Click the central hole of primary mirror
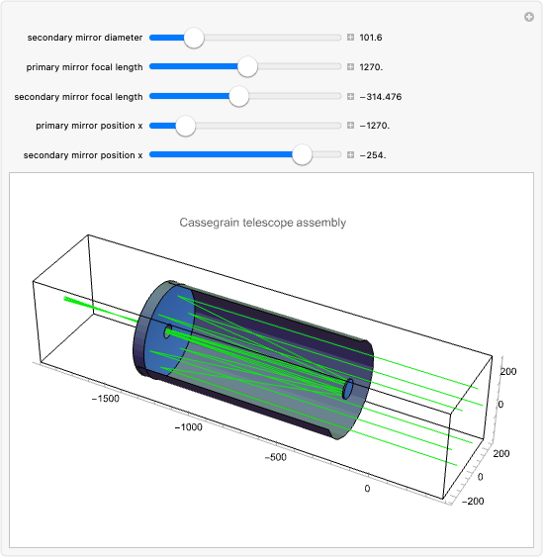Screen dimensions: 544x558 [168, 331]
